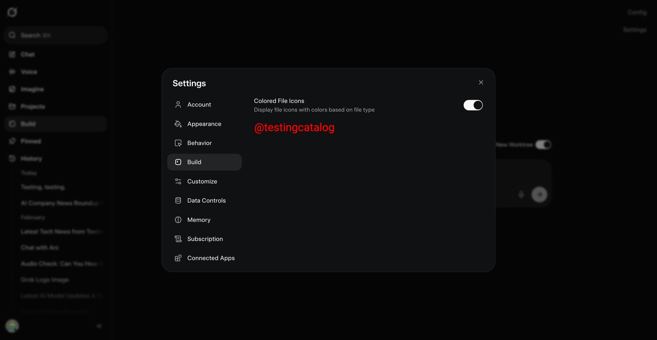Click the Memory brain icon

pos(178,220)
